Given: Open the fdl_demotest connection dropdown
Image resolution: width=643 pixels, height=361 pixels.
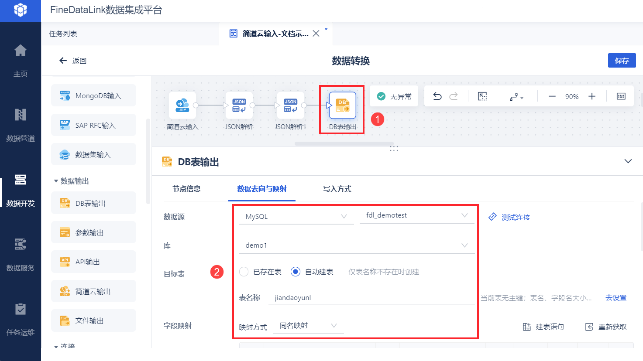Looking at the screenshot, I should 417,215.
